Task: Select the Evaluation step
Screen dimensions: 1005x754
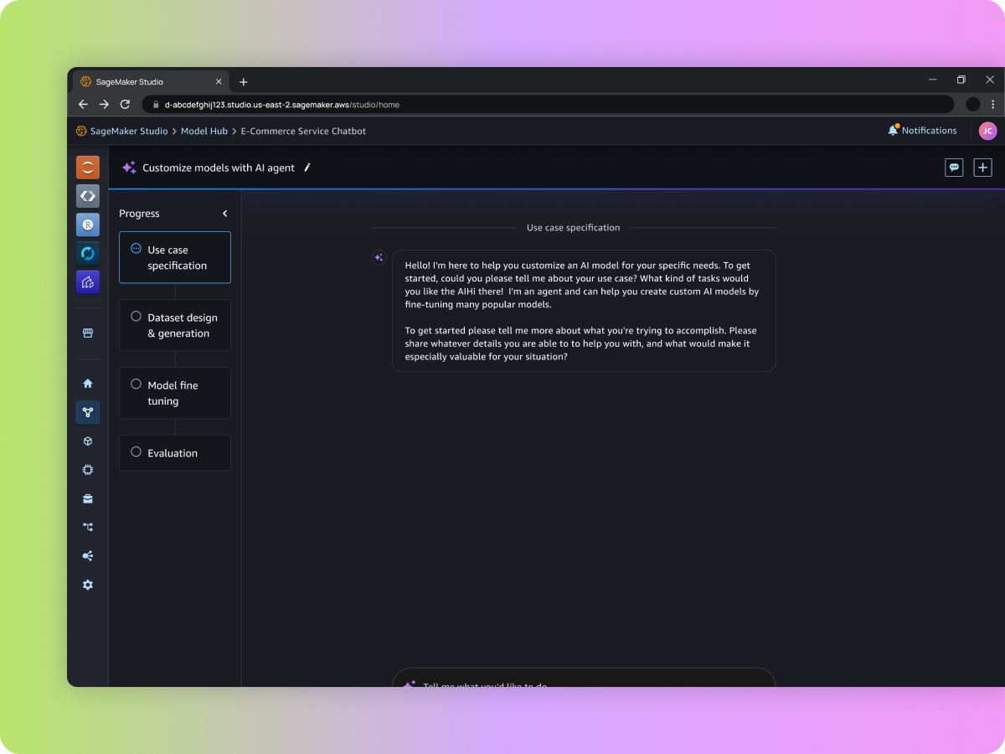Action: click(x=175, y=453)
